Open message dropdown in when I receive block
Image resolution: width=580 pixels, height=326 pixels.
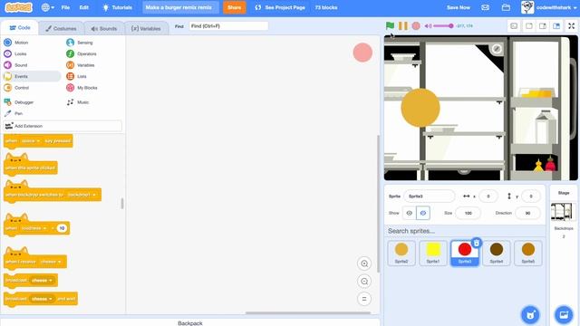click(51, 262)
